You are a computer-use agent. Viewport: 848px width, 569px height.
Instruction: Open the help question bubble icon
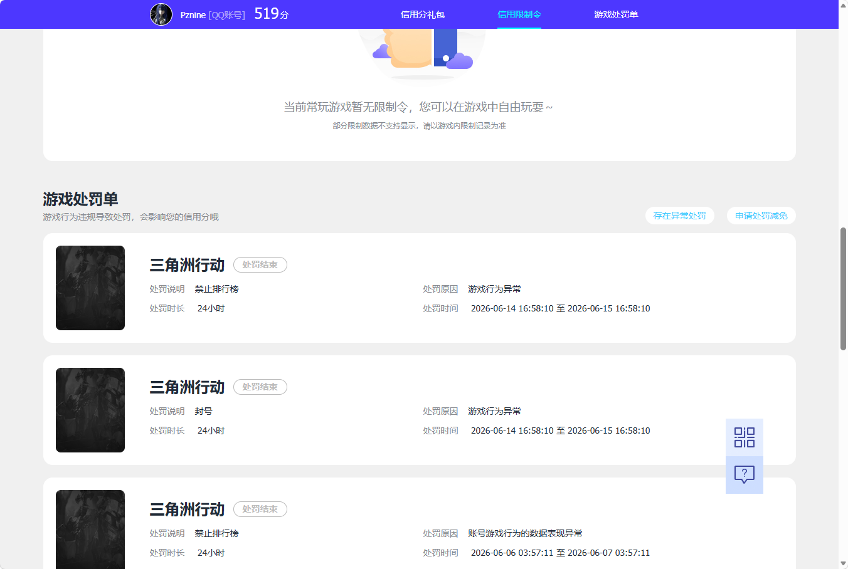(x=745, y=475)
